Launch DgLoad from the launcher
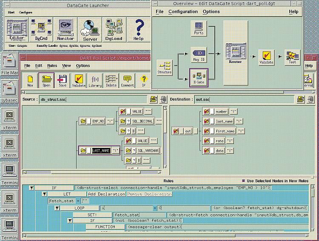The image size is (319, 241). click(114, 30)
